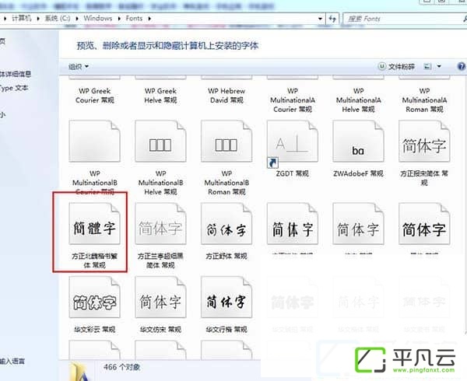Select the 华文仿宋 常规 font icon
This screenshot has height=381, width=467.
coord(161,297)
